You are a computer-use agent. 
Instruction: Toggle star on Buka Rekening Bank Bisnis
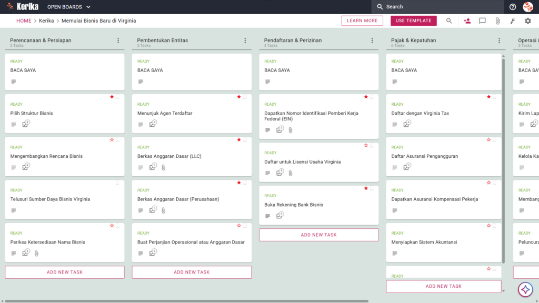pos(366,188)
